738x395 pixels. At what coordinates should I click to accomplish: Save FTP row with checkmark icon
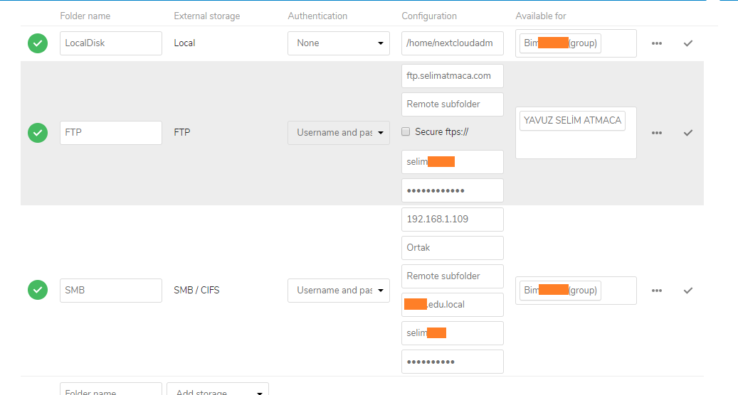(687, 133)
